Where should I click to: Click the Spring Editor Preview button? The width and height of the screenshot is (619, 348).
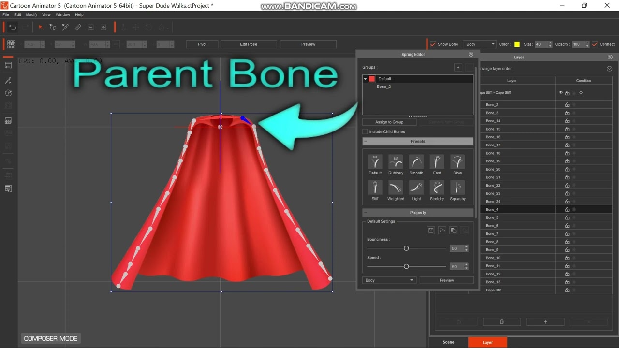[x=447, y=280]
